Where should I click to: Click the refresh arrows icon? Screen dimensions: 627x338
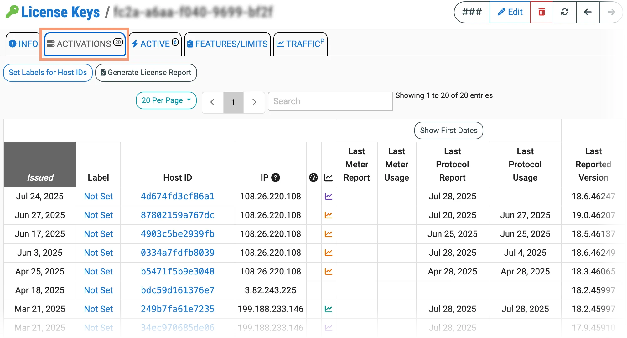coord(565,12)
